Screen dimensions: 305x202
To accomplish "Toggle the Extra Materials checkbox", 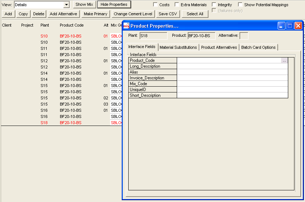I will pos(177,5).
